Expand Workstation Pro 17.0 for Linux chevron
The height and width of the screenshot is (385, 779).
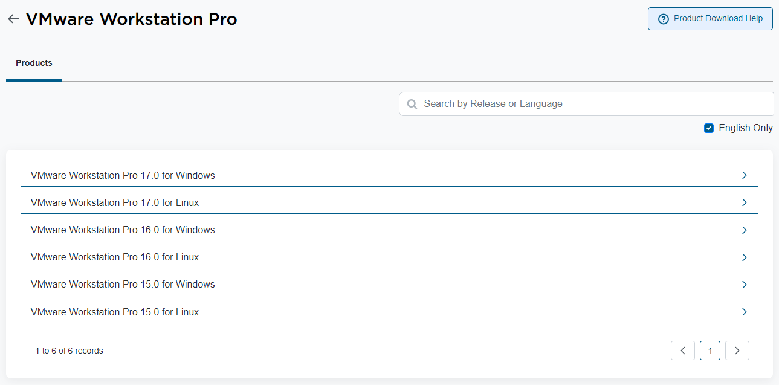click(745, 202)
